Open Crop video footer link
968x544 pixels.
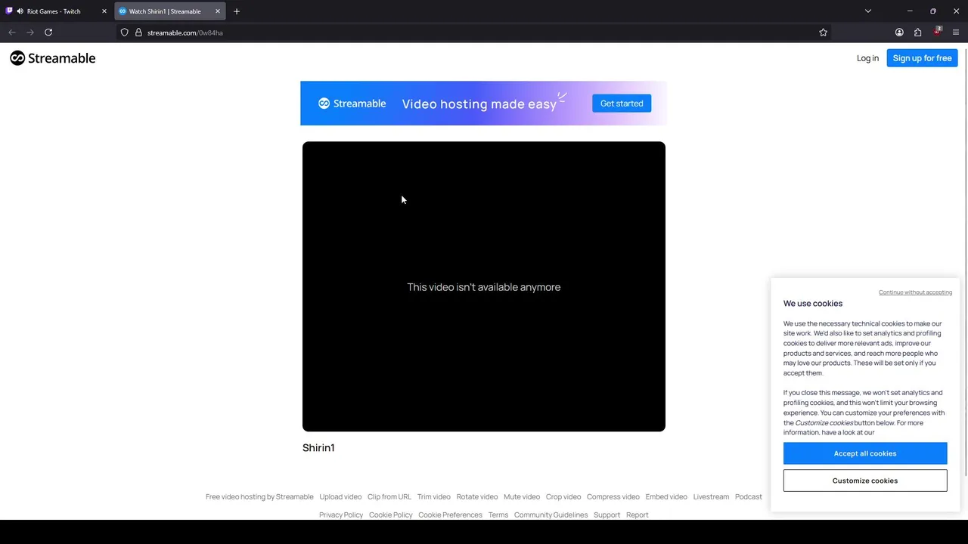coord(563,496)
